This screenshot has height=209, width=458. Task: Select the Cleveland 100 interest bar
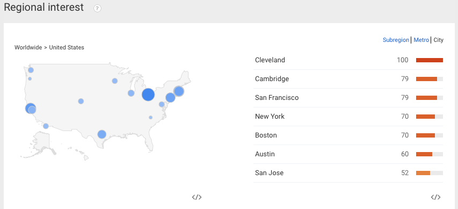point(430,60)
